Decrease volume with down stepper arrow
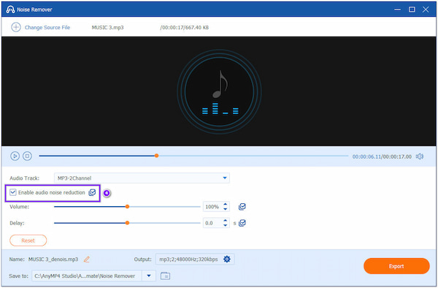The image size is (438, 288). tap(225, 209)
